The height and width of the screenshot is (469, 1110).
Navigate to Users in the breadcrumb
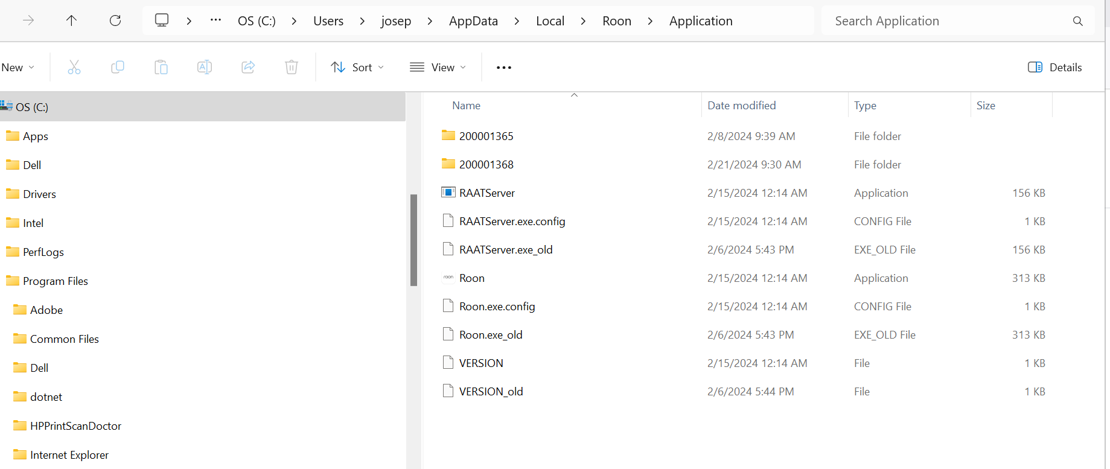pyautogui.click(x=328, y=21)
